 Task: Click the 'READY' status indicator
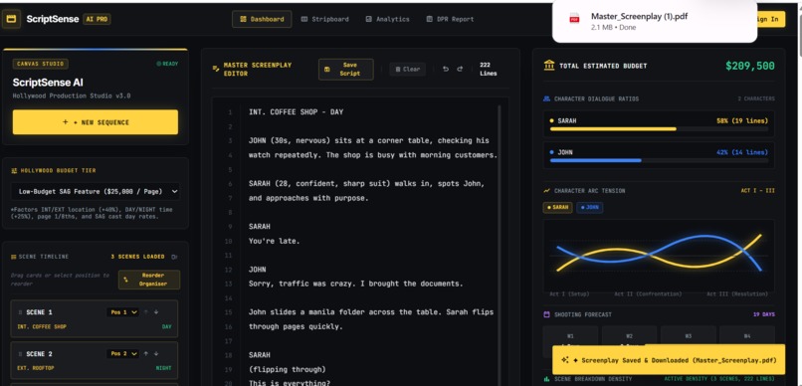click(167, 64)
